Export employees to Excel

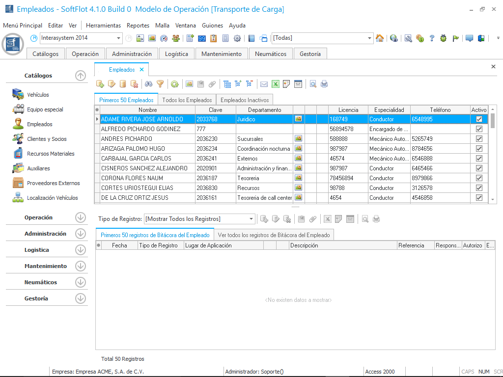tap(276, 84)
